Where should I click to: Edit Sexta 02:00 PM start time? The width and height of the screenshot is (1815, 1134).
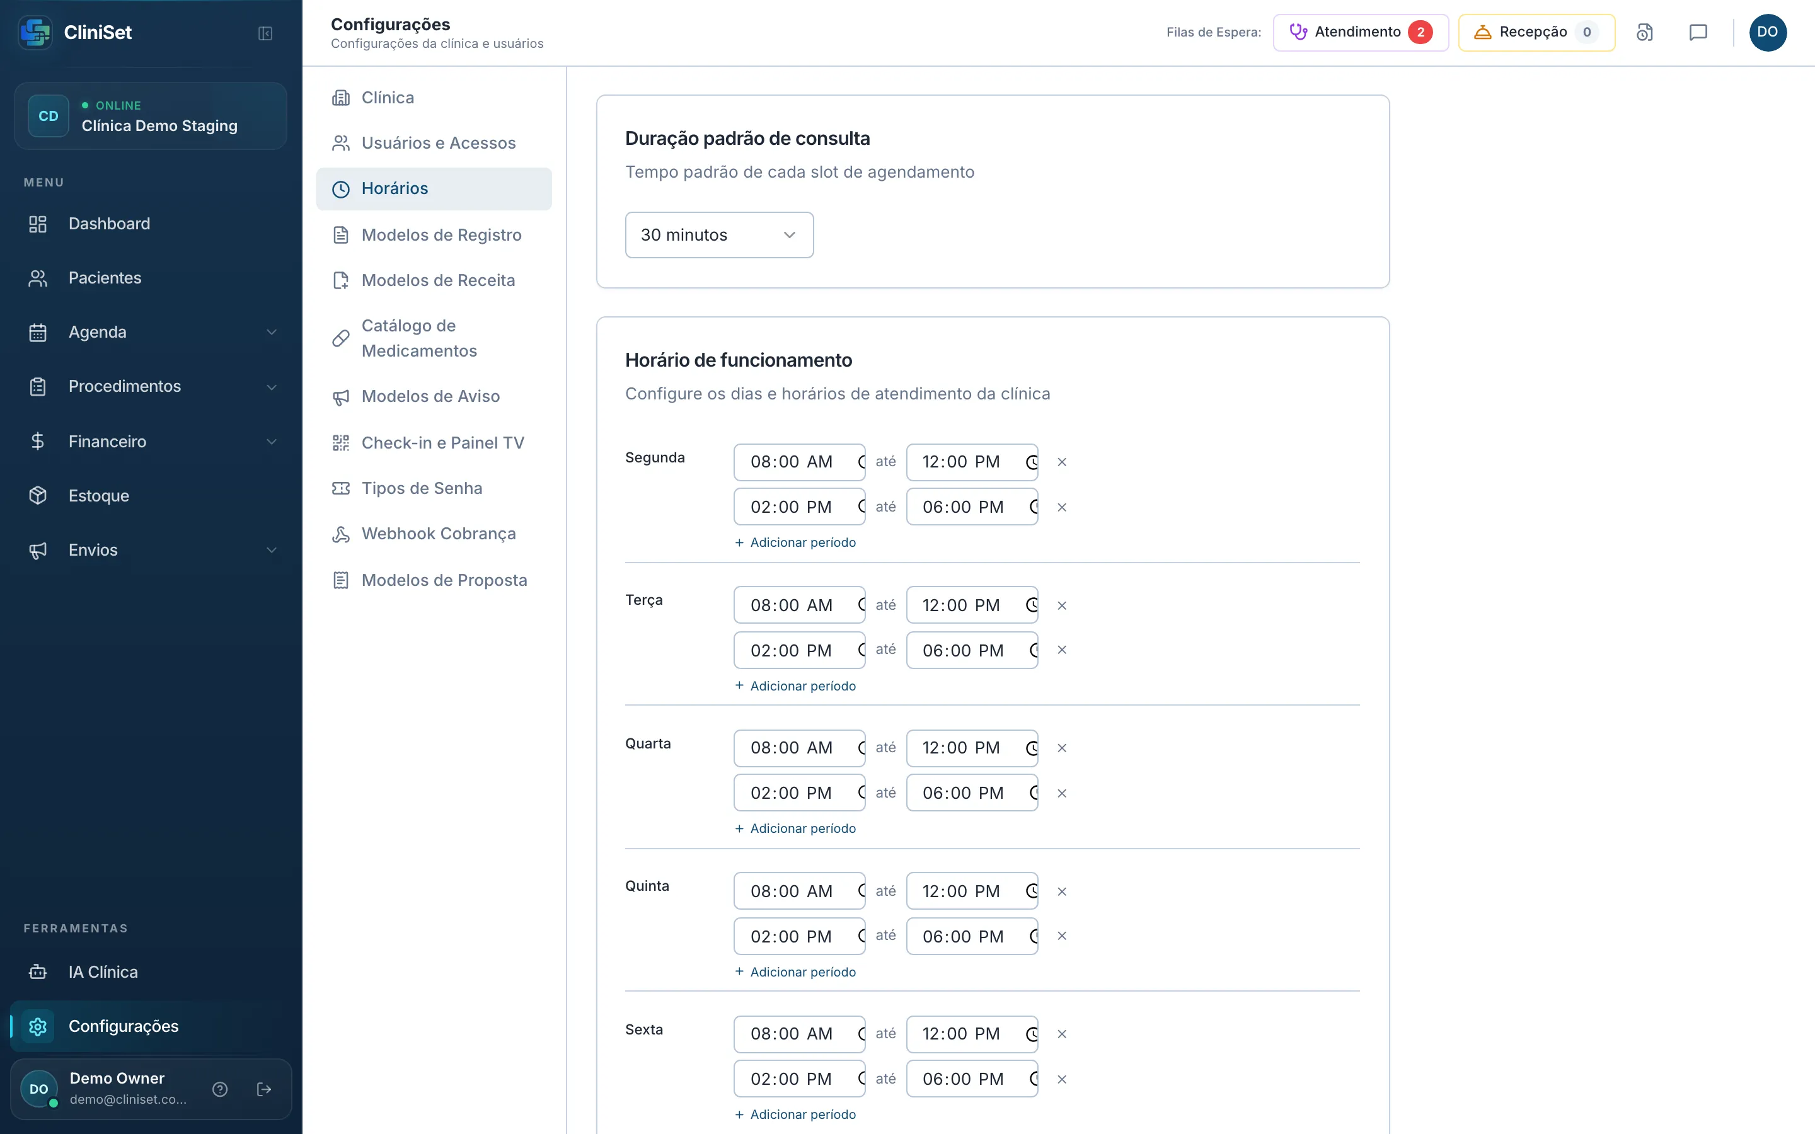[800, 1079]
